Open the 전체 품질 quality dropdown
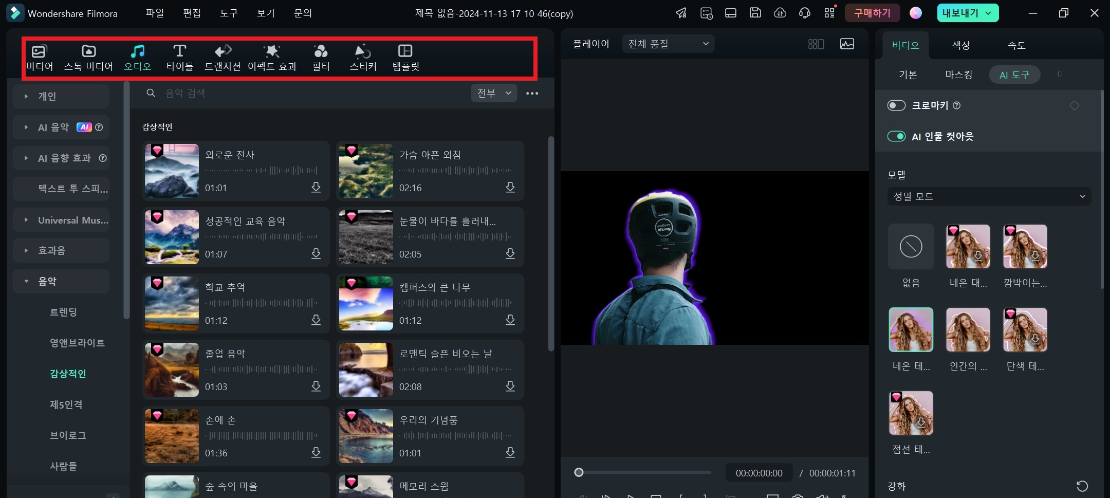Viewport: 1110px width, 498px height. [668, 44]
